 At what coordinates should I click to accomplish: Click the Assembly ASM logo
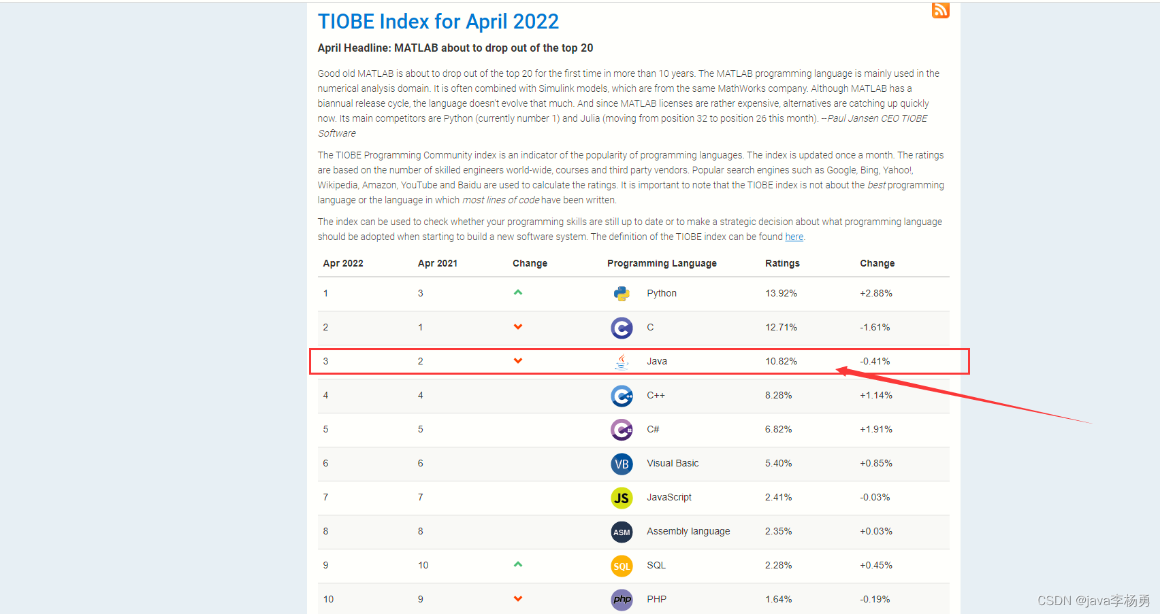[x=622, y=532]
